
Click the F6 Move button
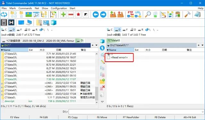[102, 117]
